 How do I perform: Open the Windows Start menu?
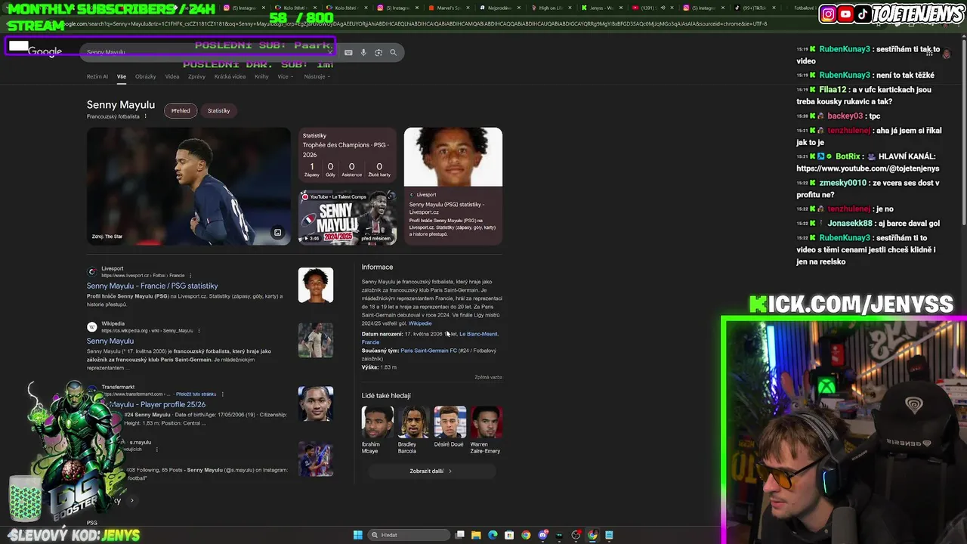(357, 535)
